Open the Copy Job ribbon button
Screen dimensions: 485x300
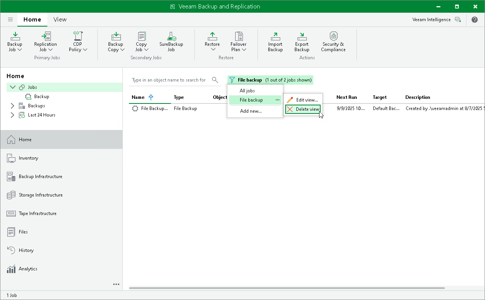click(141, 42)
